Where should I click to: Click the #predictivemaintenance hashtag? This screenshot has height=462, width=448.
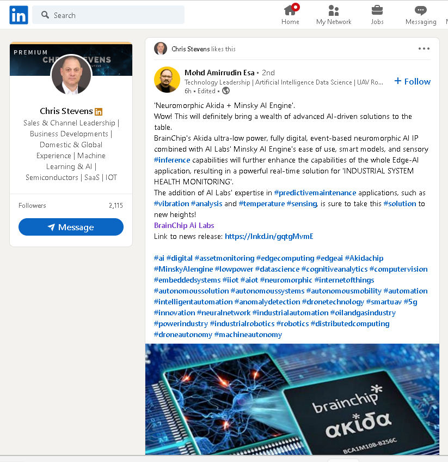[x=315, y=193]
